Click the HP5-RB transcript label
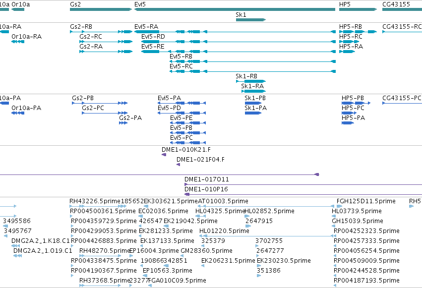Image resolution: width=422 pixels, height=288 pixels. [x=351, y=27]
